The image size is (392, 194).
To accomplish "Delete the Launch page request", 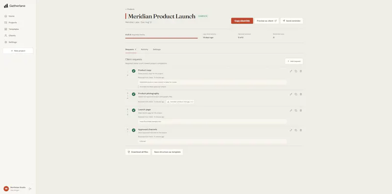I will (x=301, y=111).
